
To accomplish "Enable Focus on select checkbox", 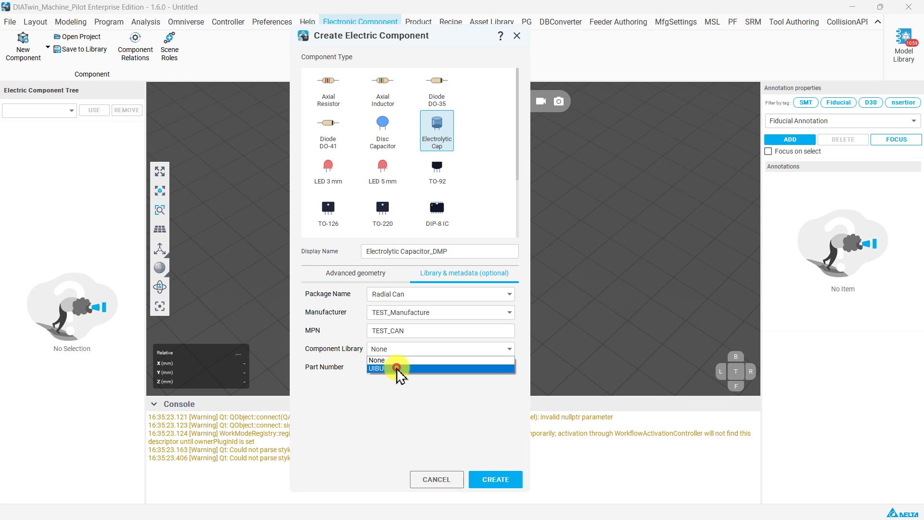I will point(769,151).
